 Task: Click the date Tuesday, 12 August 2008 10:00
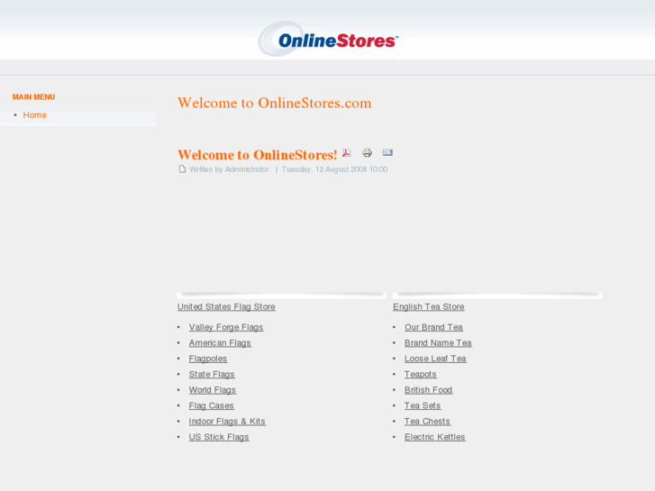tap(334, 169)
